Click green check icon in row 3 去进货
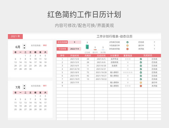169x128 pixels. coord(141,66)
